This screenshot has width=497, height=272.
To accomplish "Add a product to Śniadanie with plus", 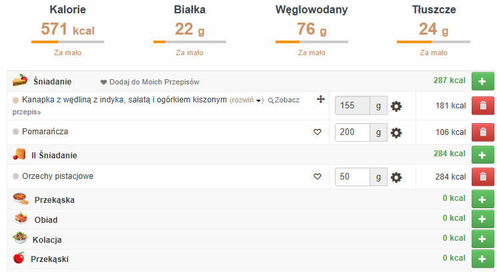I will pyautogui.click(x=482, y=81).
